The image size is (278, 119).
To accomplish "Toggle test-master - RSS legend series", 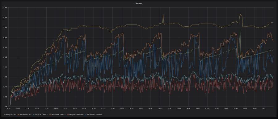I will pyautogui.click(x=26, y=115).
